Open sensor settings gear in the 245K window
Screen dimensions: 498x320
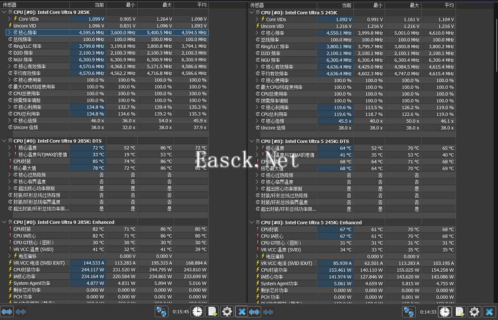coord(474,312)
